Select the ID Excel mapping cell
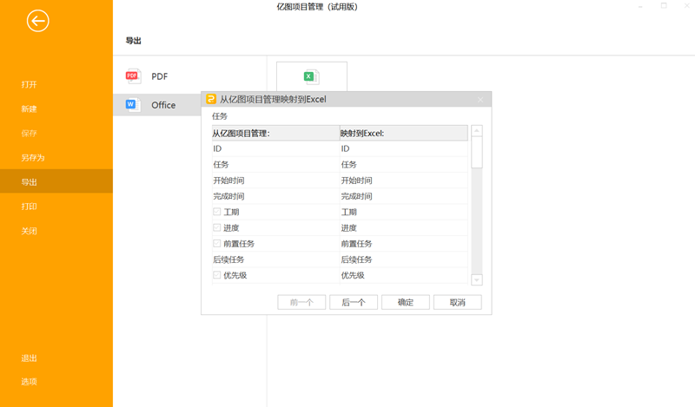 404,148
